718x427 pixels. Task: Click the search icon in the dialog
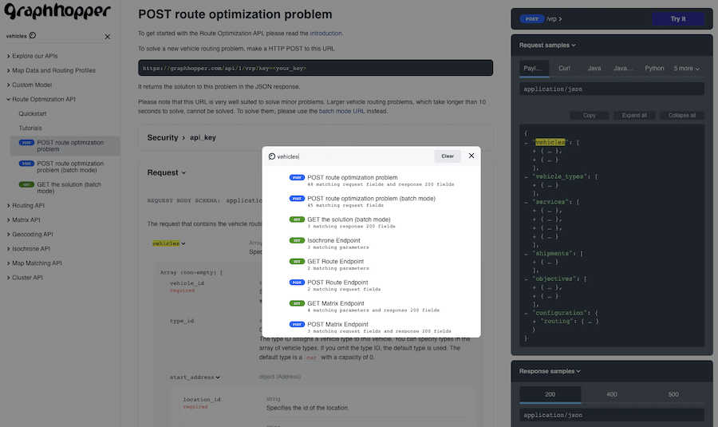click(272, 156)
